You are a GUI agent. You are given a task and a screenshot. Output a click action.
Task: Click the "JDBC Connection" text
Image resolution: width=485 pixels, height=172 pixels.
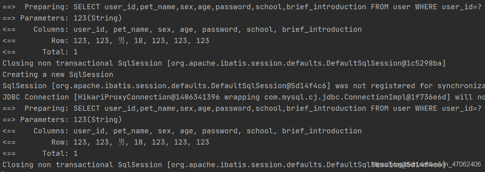click(x=36, y=97)
